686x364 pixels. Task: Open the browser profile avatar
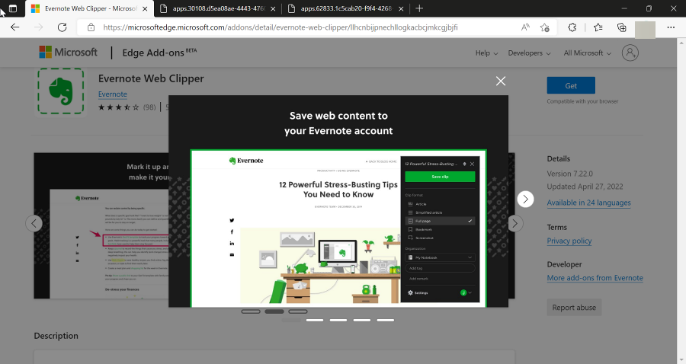tap(645, 29)
